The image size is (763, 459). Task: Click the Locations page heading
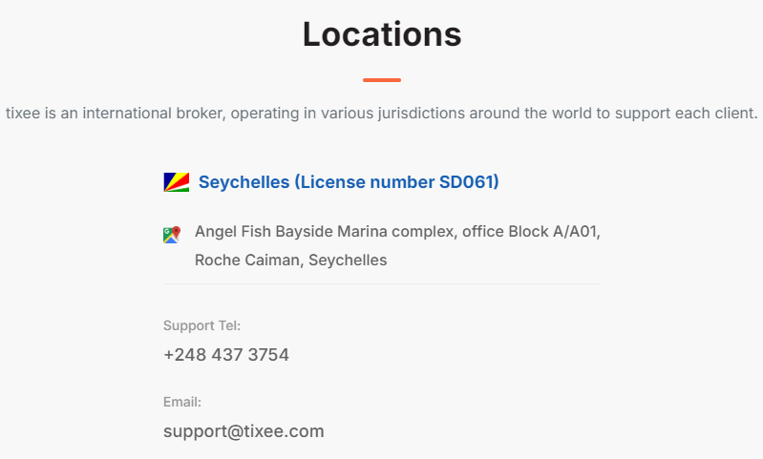click(382, 34)
